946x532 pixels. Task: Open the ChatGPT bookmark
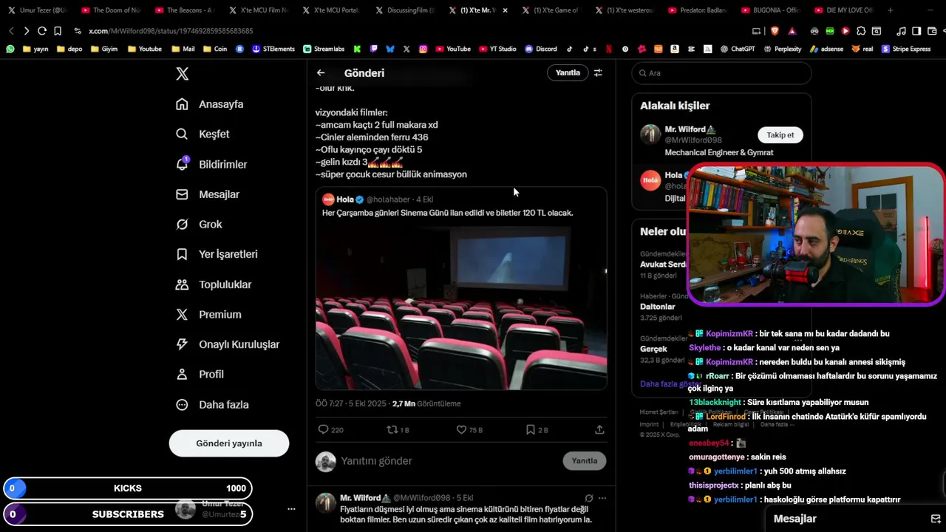(x=738, y=49)
